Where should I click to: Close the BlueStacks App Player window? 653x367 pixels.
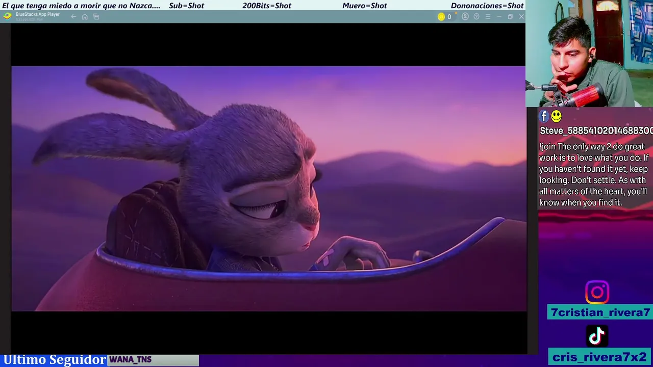tap(521, 17)
